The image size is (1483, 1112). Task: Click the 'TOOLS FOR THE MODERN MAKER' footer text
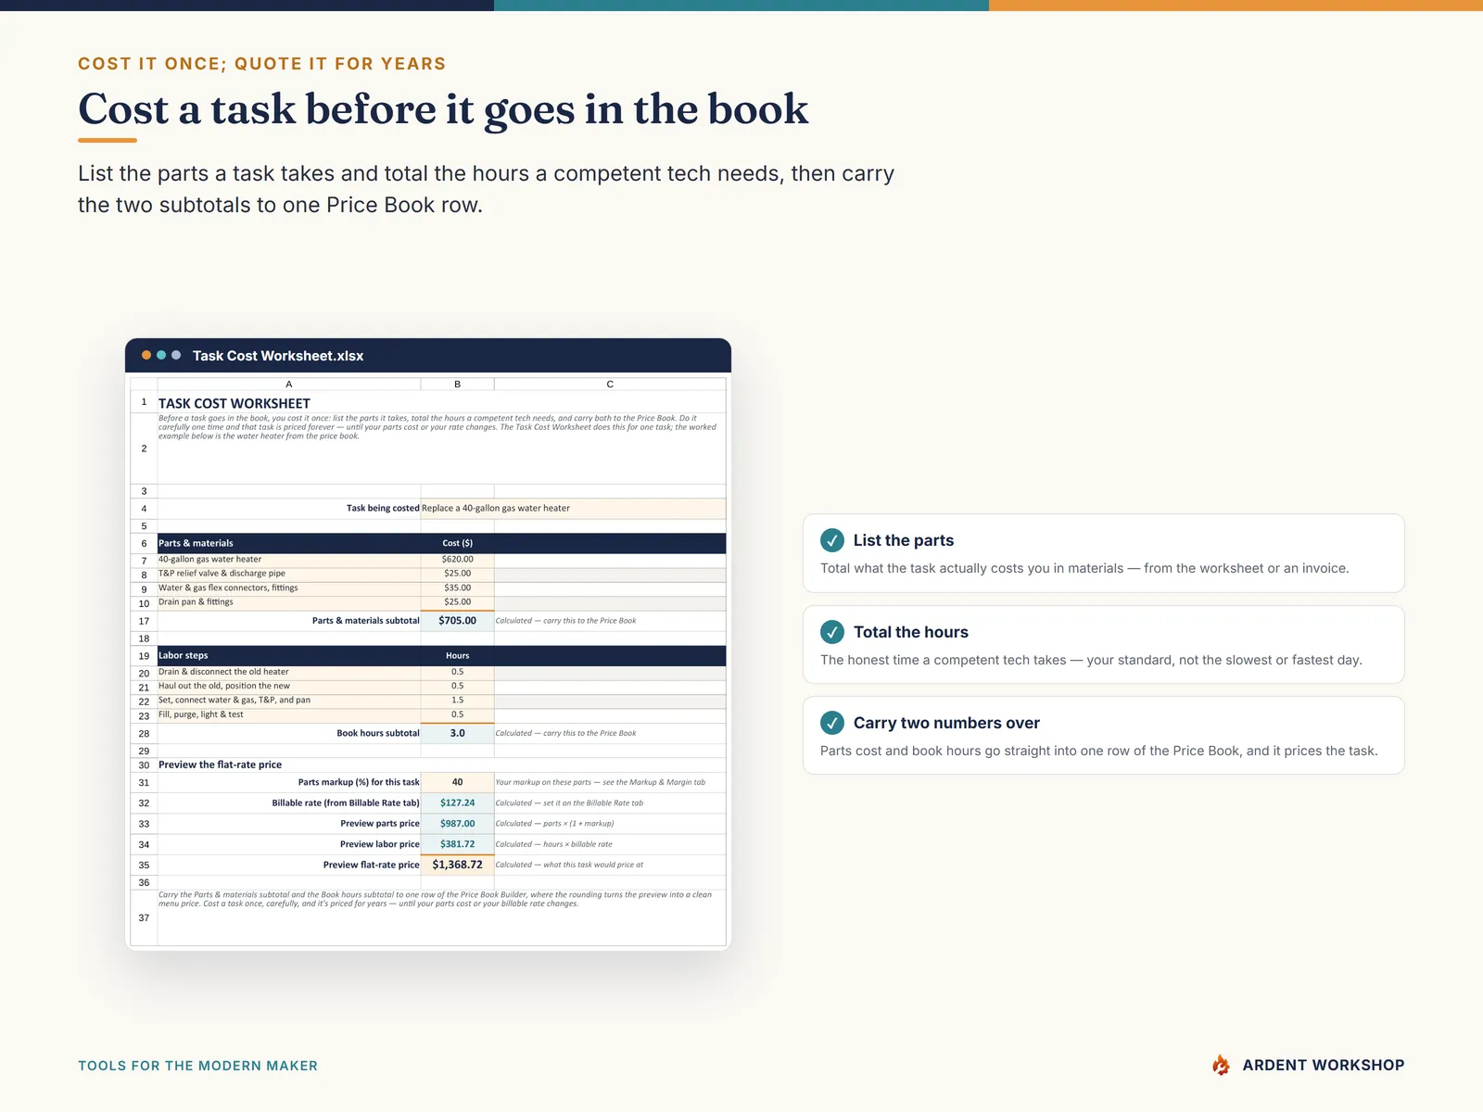[x=197, y=1066]
